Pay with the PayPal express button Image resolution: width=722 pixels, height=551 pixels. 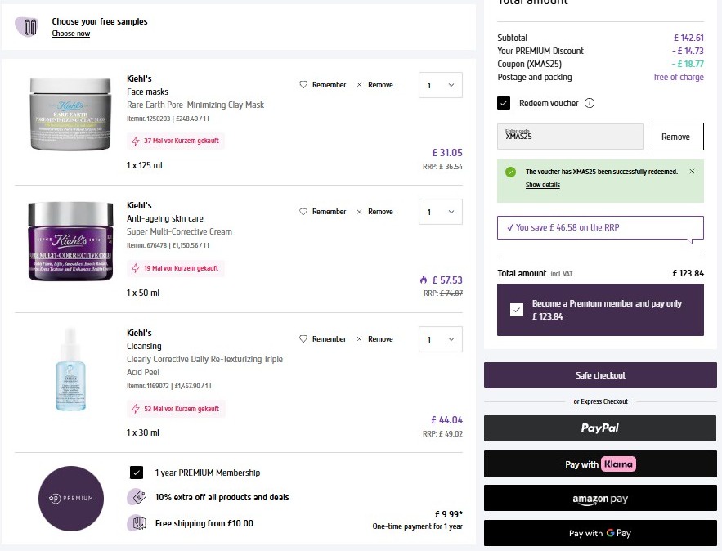[x=600, y=428]
